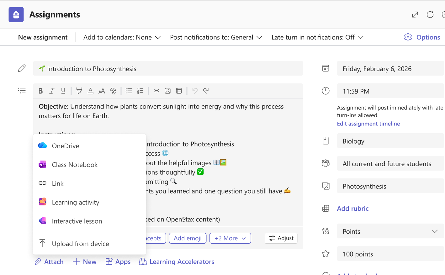The width and height of the screenshot is (445, 275).
Task: Click the clock icon beside due time
Action: pyautogui.click(x=326, y=91)
